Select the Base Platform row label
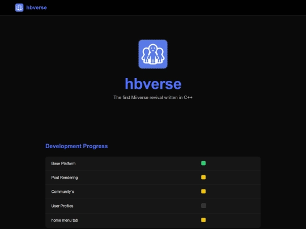 pos(63,163)
